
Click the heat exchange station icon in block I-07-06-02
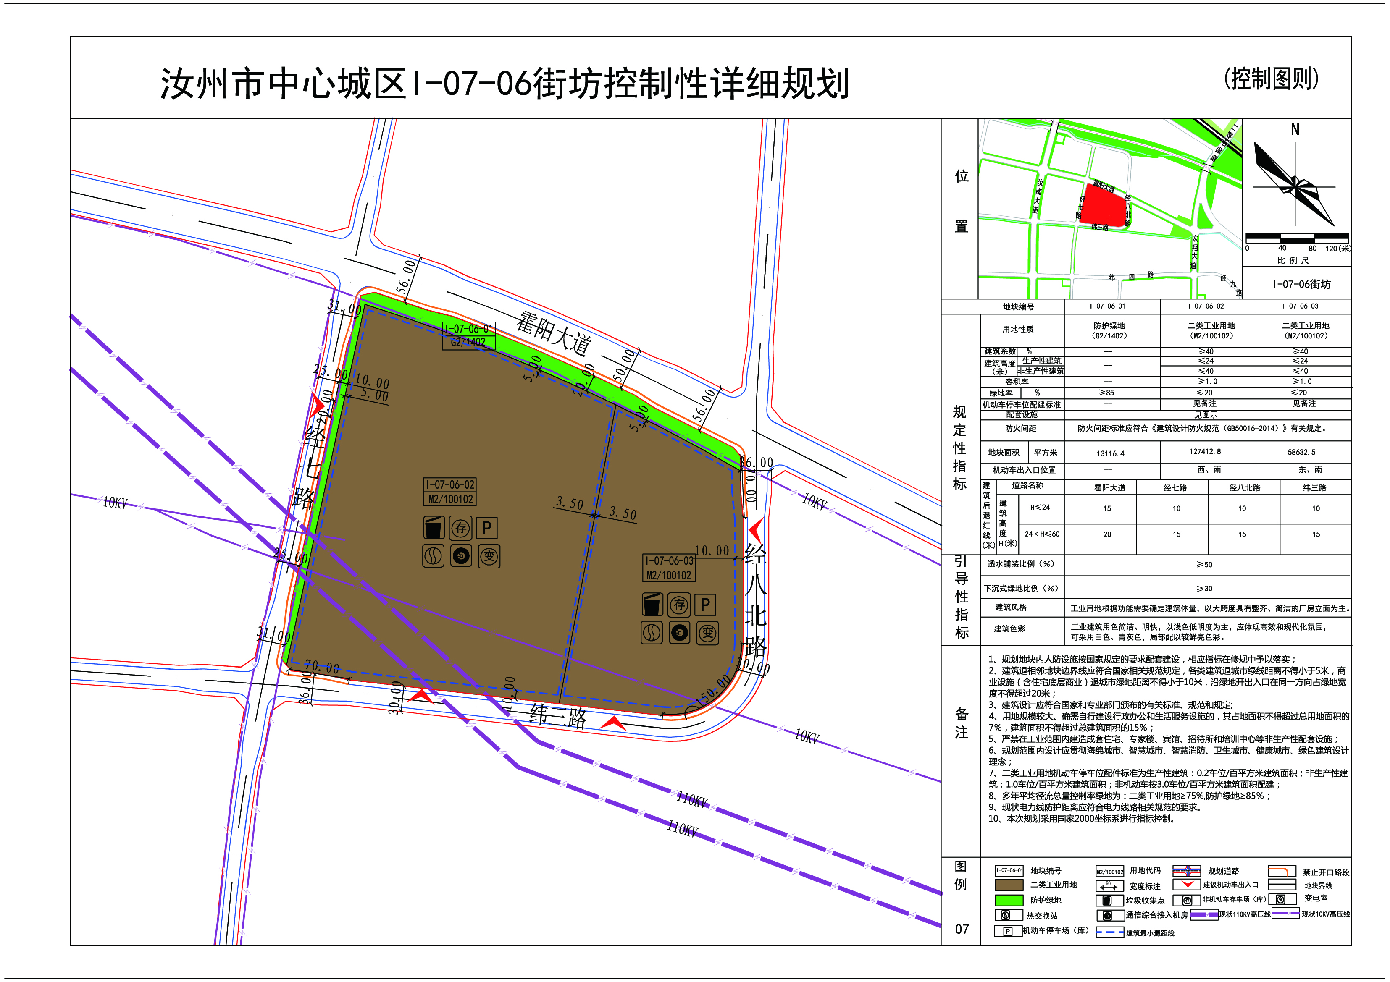coord(434,555)
